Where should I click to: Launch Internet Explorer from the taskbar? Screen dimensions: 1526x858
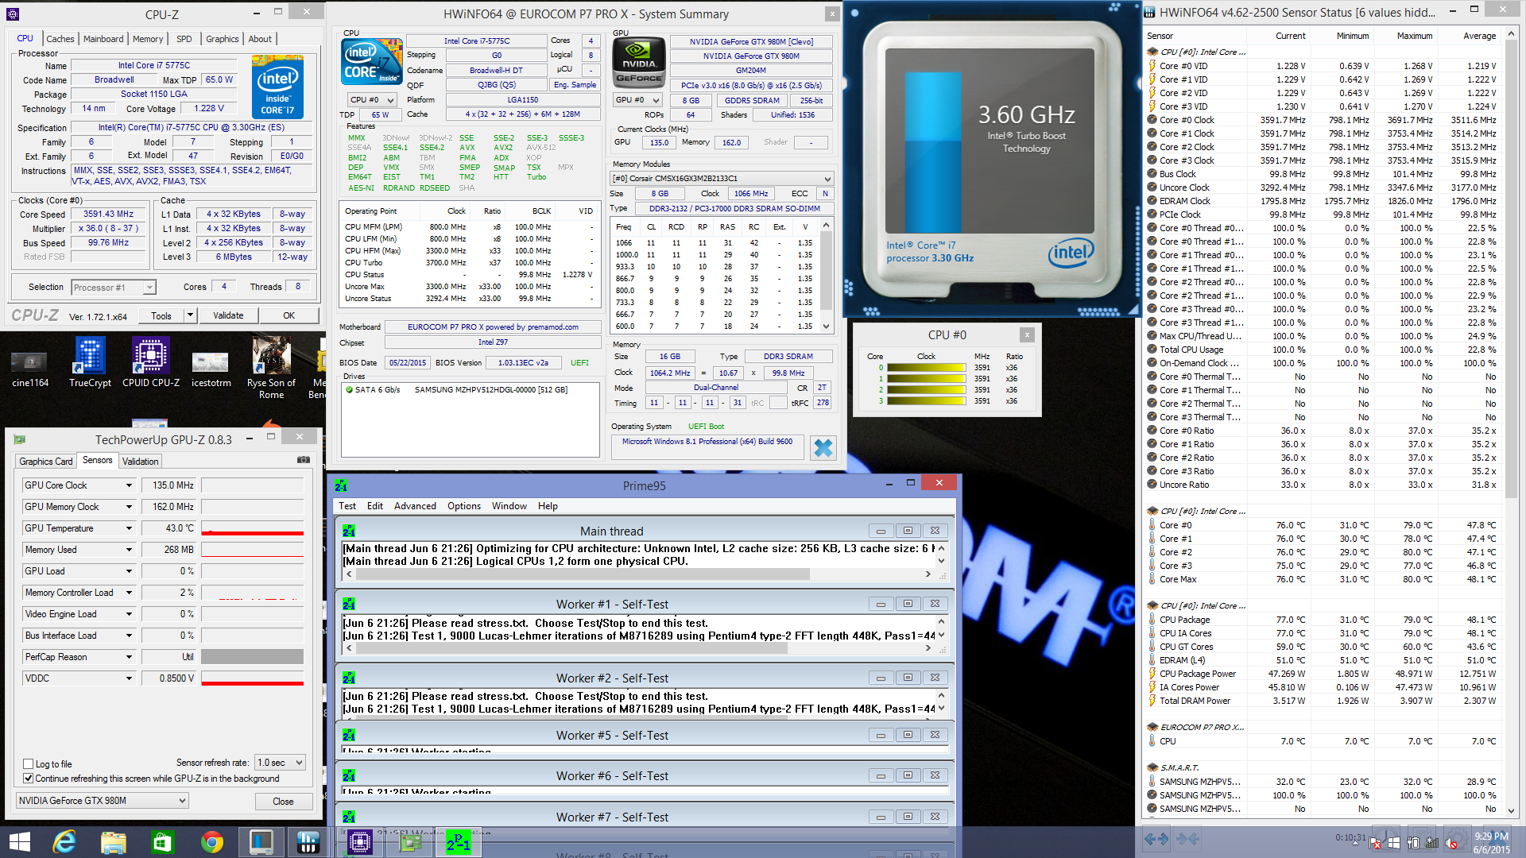tap(64, 842)
